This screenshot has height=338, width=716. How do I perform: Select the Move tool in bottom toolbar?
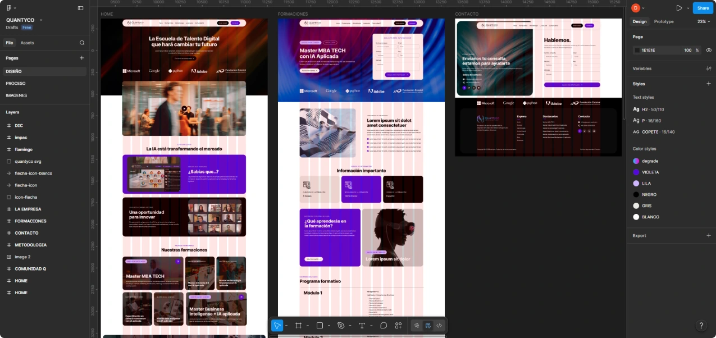tap(277, 325)
